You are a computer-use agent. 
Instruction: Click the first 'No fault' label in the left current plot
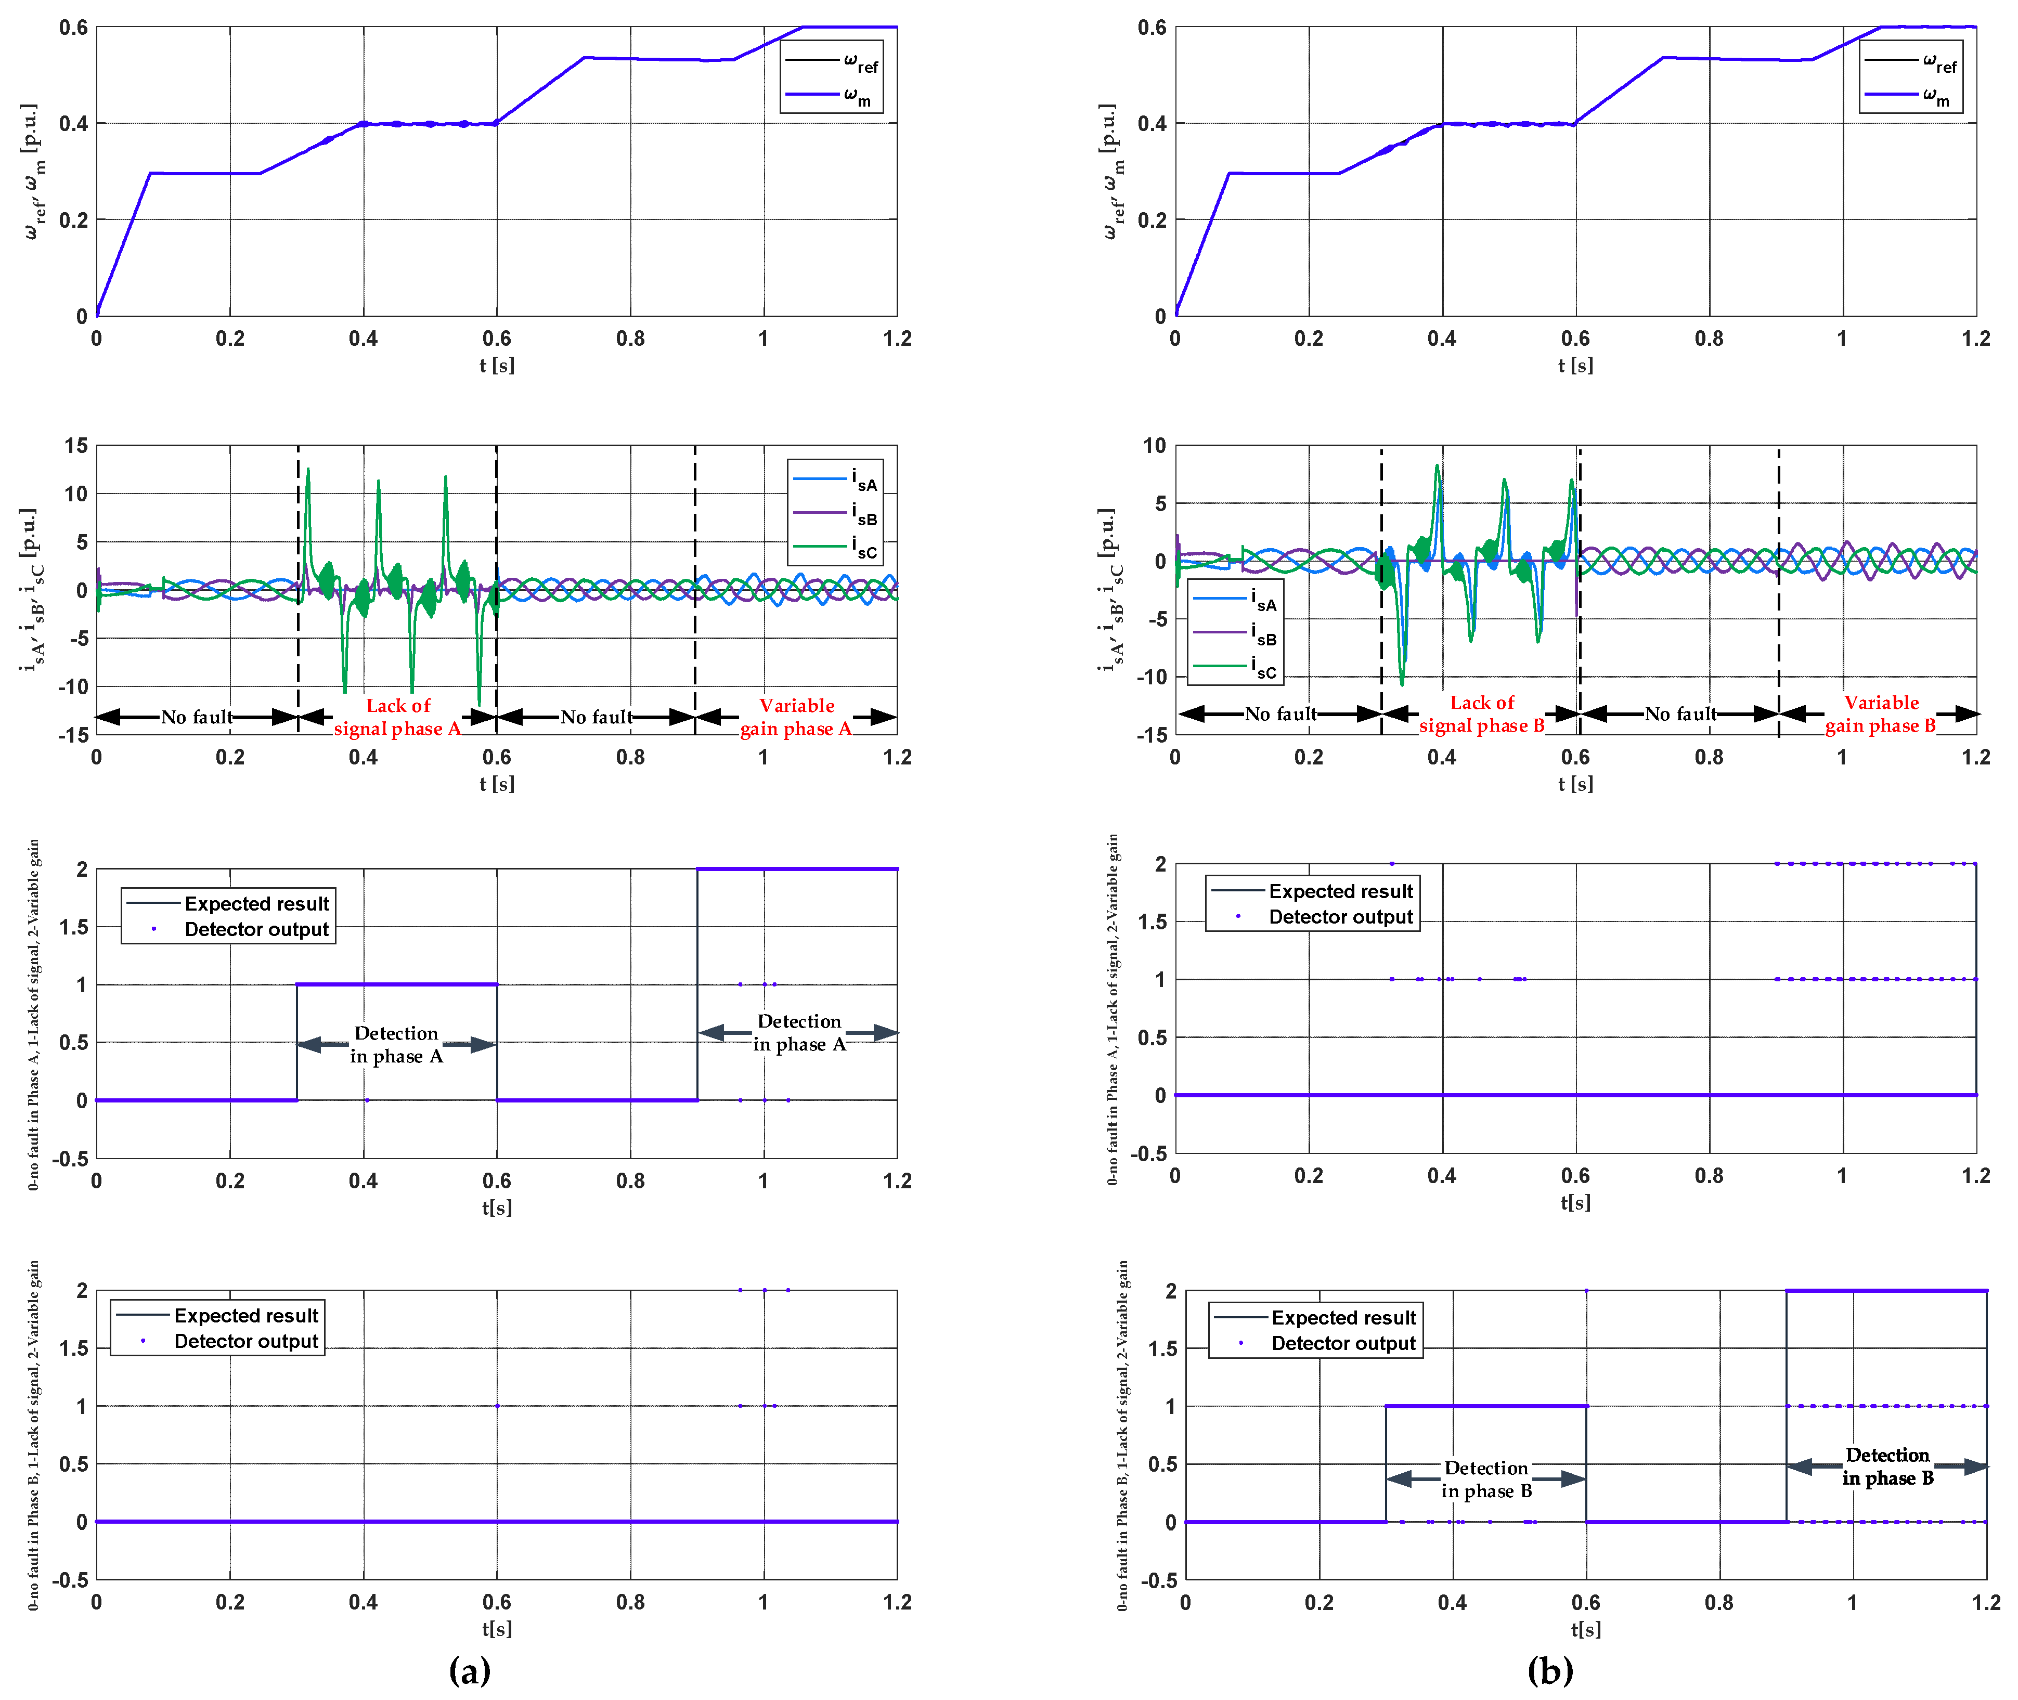[197, 717]
